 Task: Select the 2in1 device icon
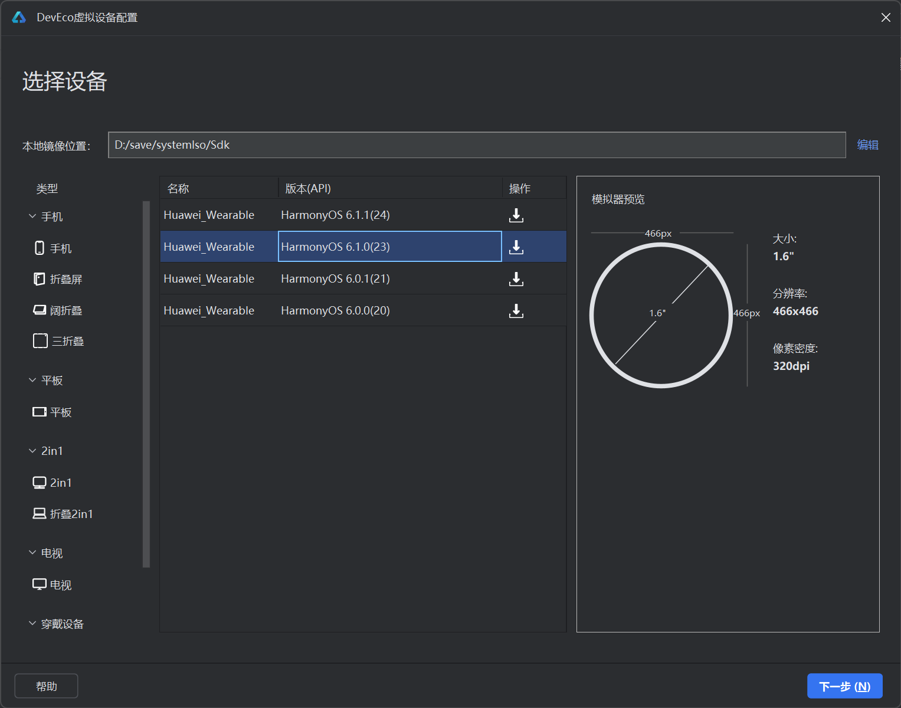(x=40, y=483)
